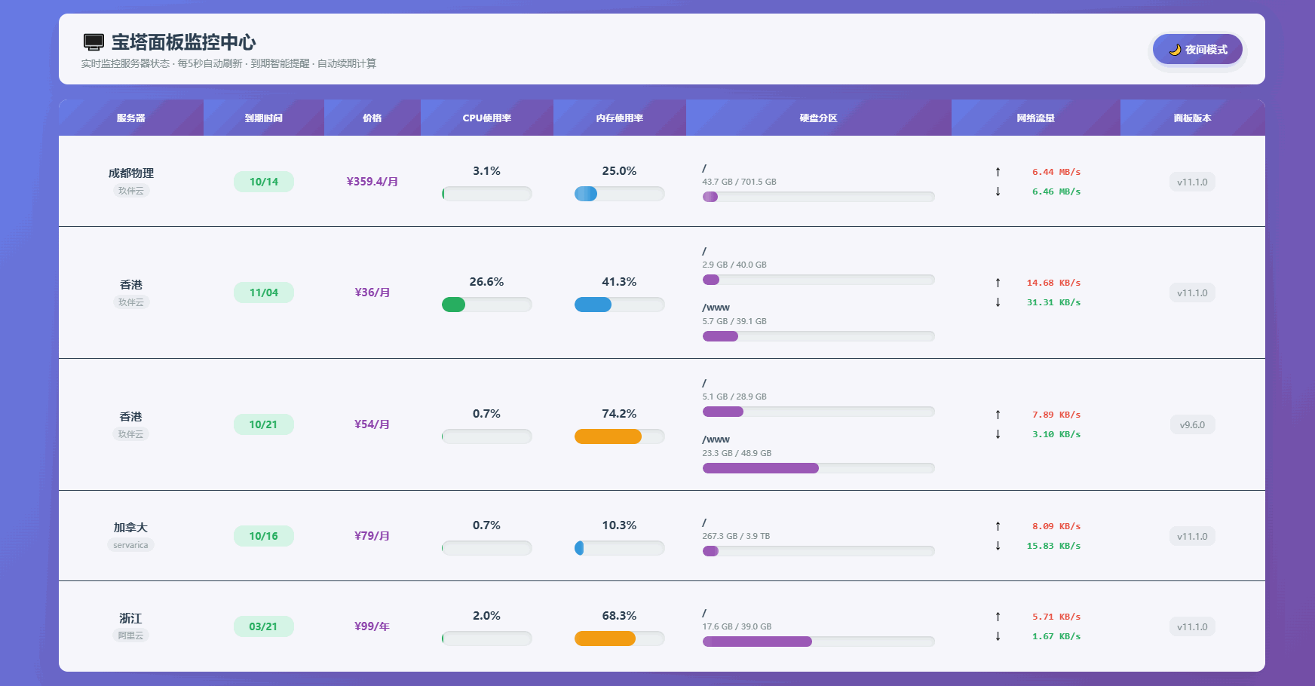Click the upload arrow for 成都物理 server
The height and width of the screenshot is (686, 1315).
click(998, 172)
